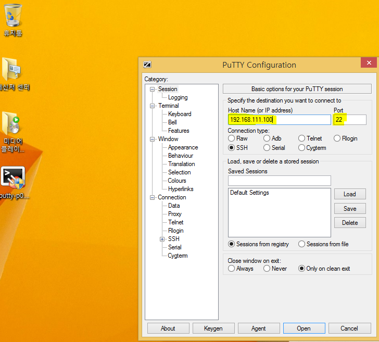The width and height of the screenshot is (379, 342).
Task: Open the media player folder on desktop
Action: (13, 132)
